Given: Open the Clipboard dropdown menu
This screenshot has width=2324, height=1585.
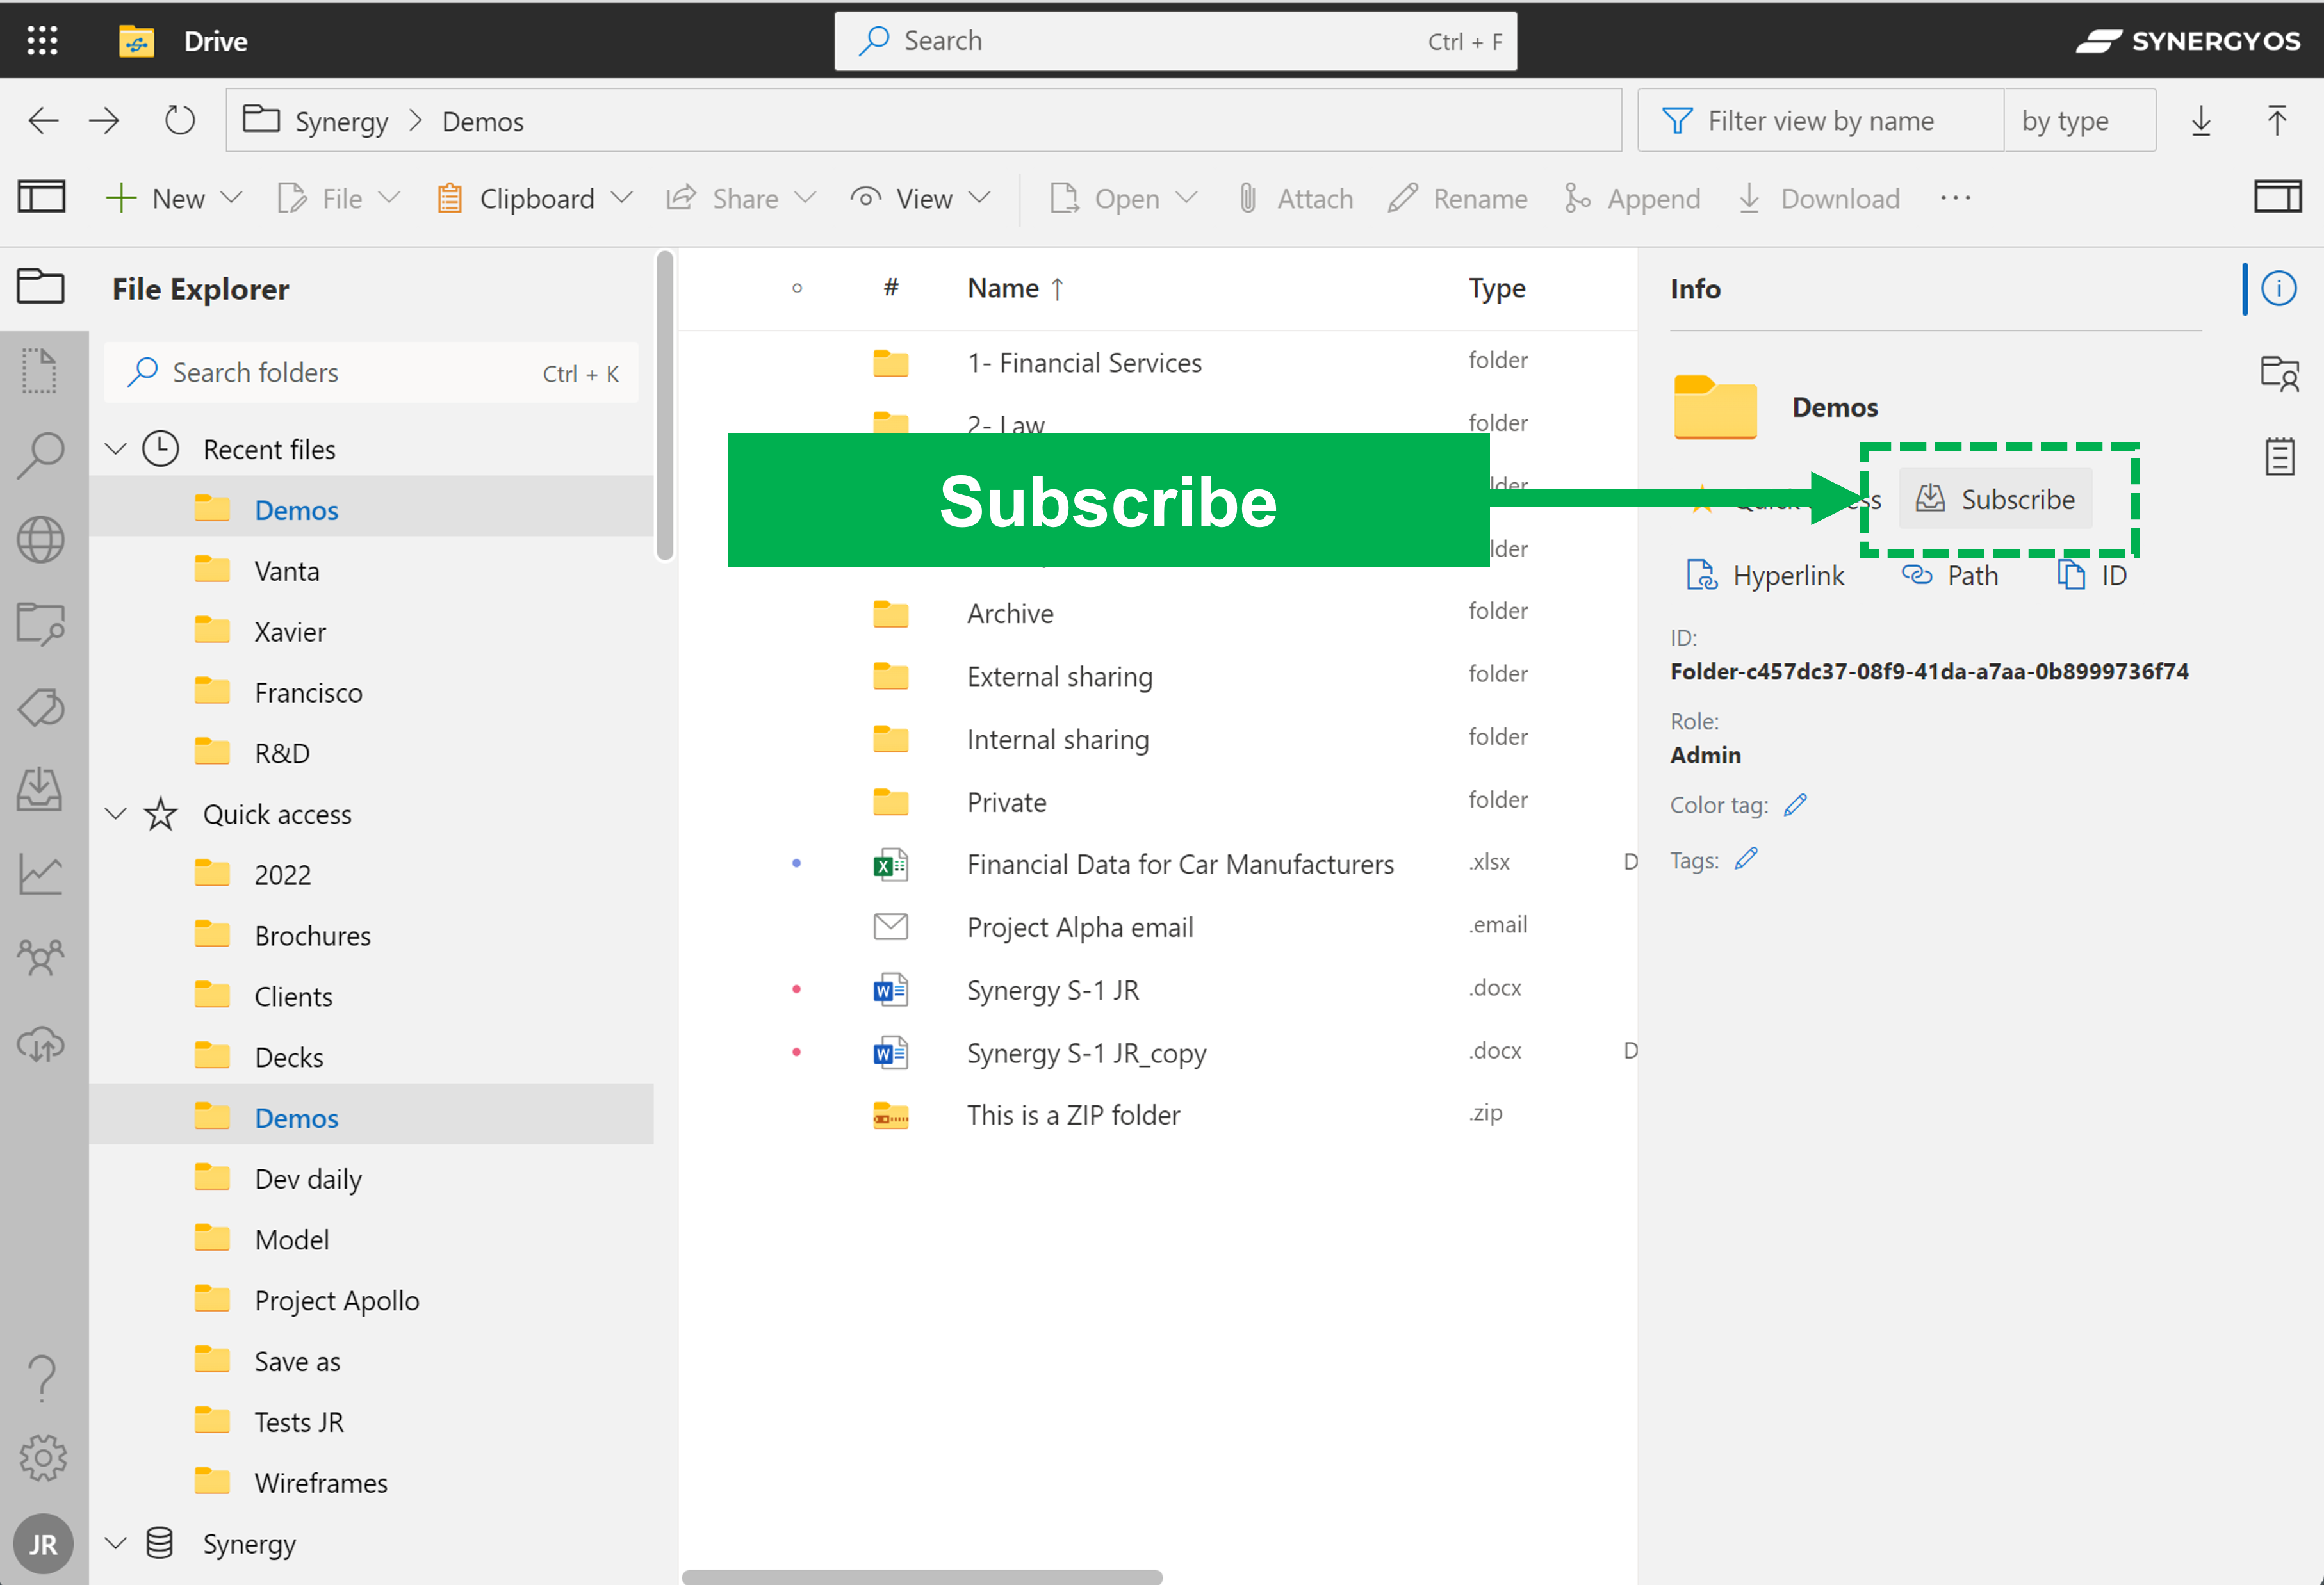Looking at the screenshot, I should pyautogui.click(x=534, y=198).
